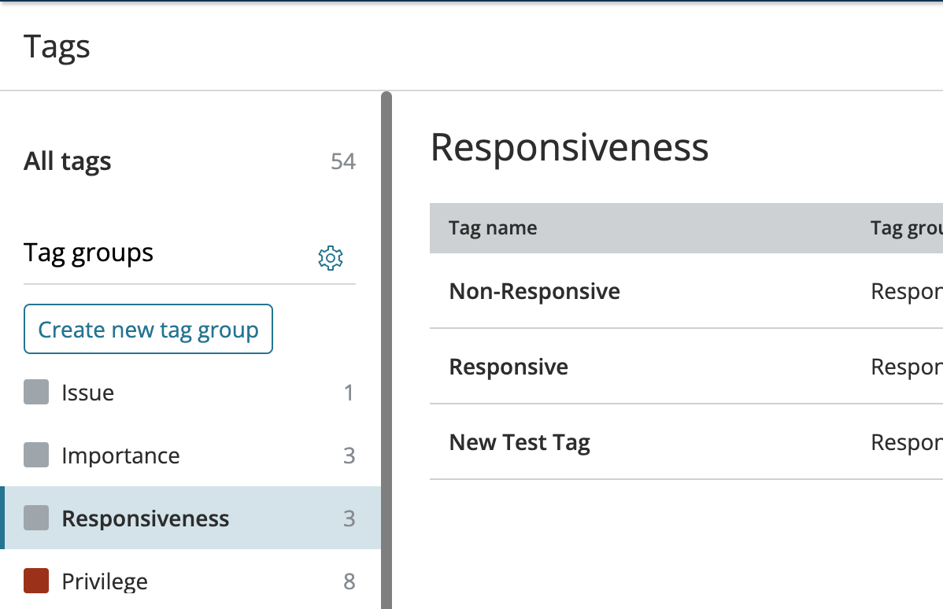The width and height of the screenshot is (943, 609).
Task: Click the 54 count beside All tags
Action: [343, 162]
